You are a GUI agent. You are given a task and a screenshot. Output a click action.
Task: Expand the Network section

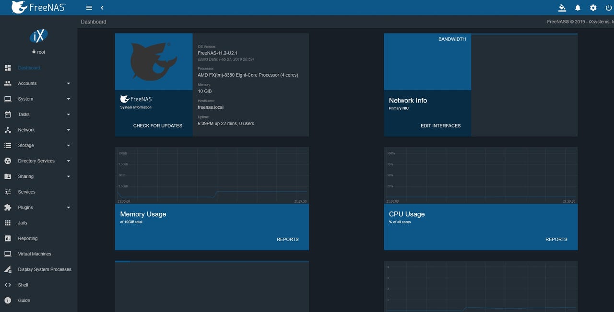pos(26,130)
